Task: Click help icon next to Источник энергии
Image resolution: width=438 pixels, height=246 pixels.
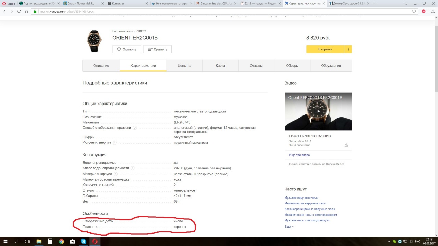Action: pyautogui.click(x=114, y=143)
